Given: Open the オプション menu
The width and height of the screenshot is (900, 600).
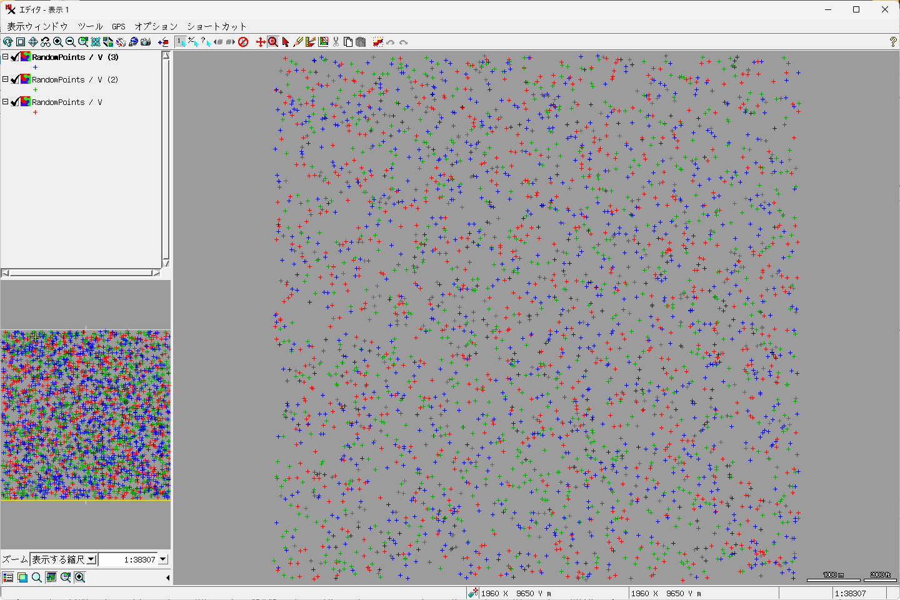Looking at the screenshot, I should point(156,26).
